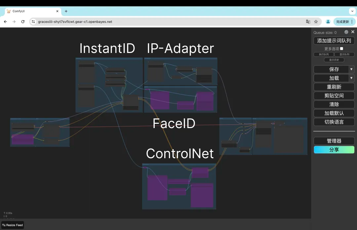This screenshot has height=230, width=357.
Task: Close the ComfyUI browser tab
Action: (x=58, y=11)
